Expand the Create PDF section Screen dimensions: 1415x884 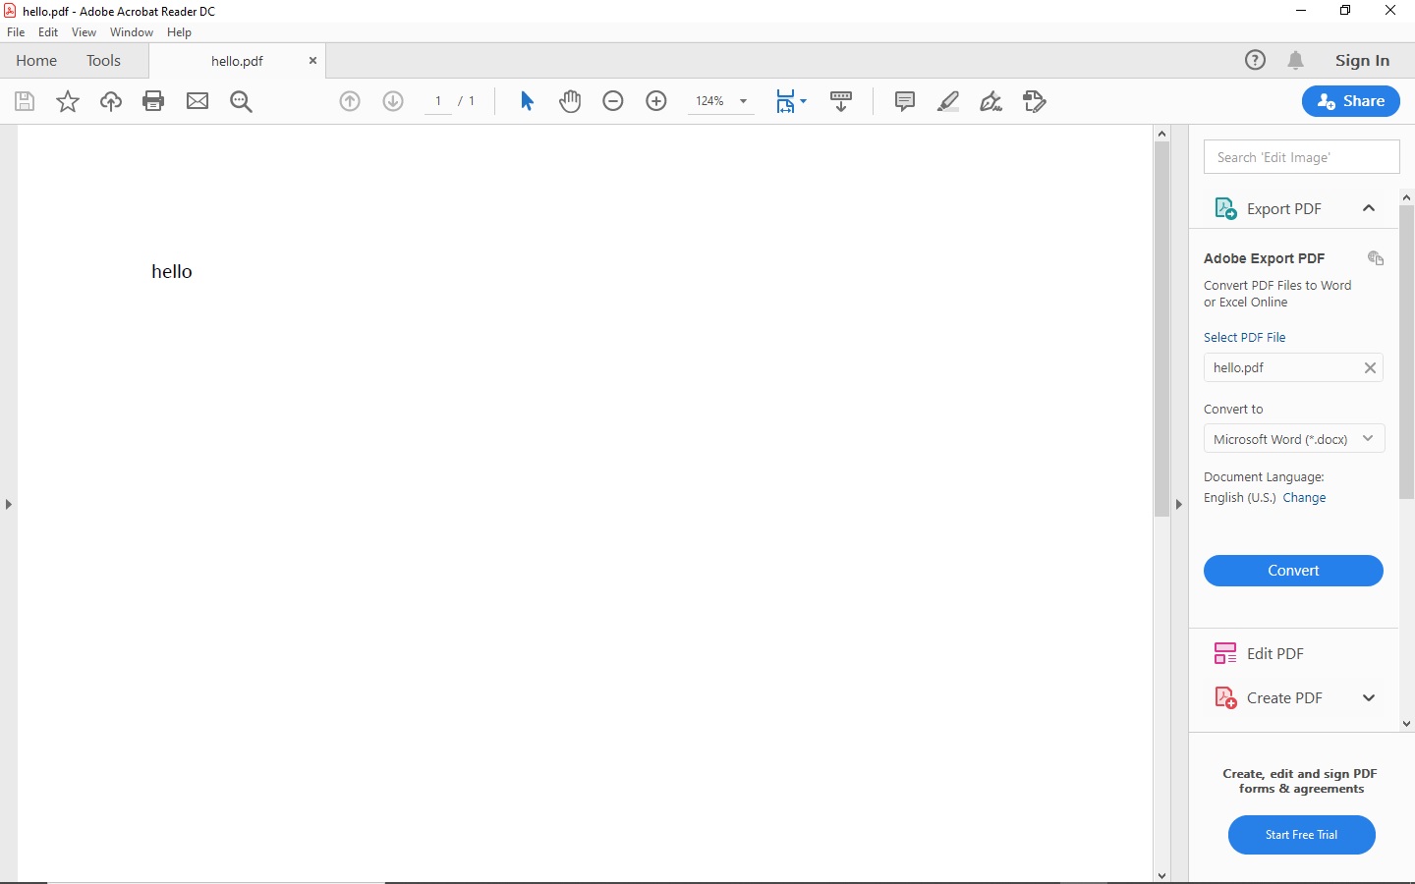(x=1369, y=698)
